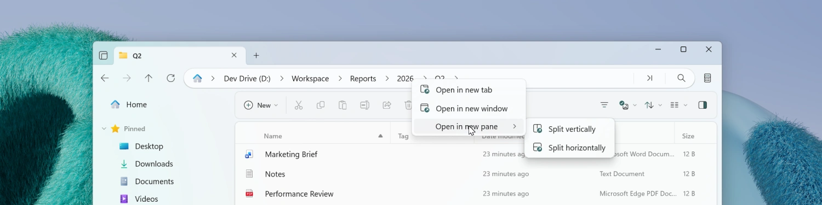
Task: Paste from clipboard icon
Action: [342, 105]
